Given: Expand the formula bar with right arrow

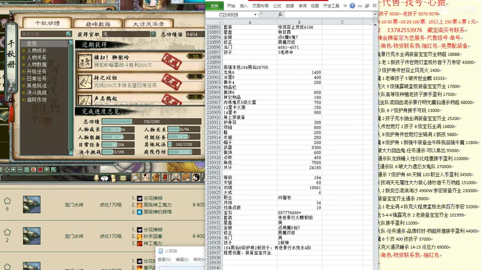Looking at the screenshot, I should [x=375, y=14].
